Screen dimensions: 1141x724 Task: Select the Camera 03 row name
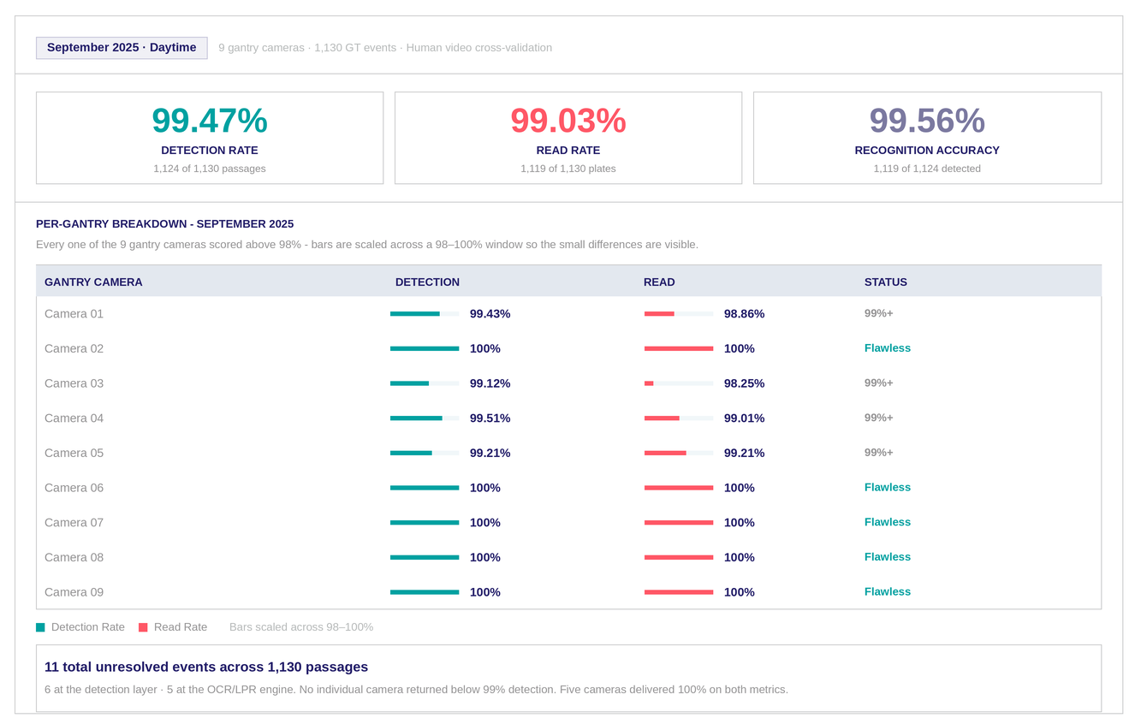pos(74,383)
